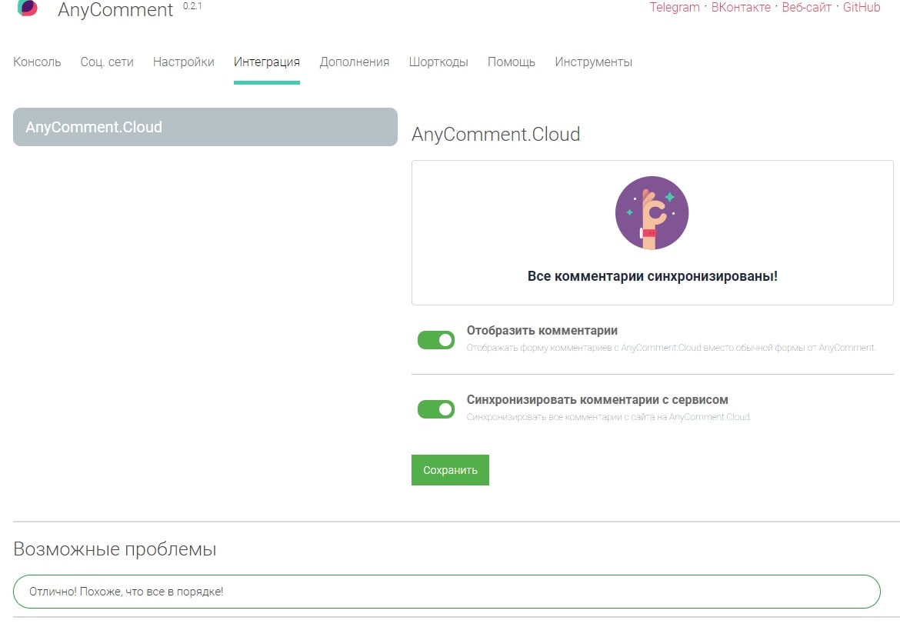The height and width of the screenshot is (637, 900).
Task: Open the GitHub link
Action: (862, 8)
